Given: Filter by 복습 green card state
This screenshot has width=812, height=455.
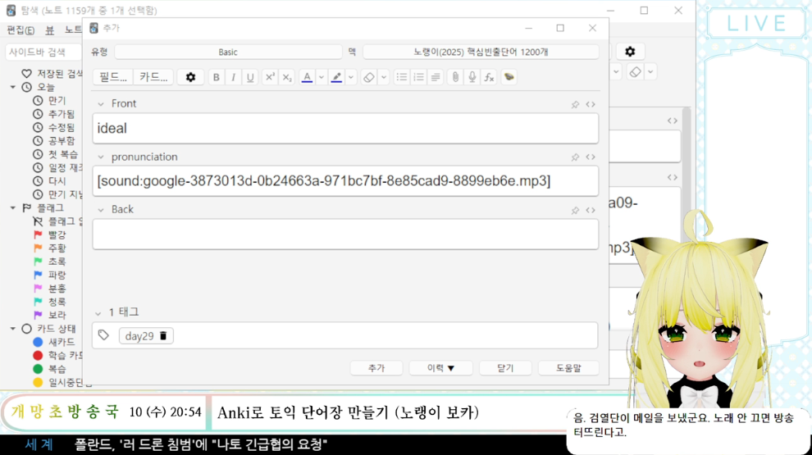Looking at the screenshot, I should [57, 369].
